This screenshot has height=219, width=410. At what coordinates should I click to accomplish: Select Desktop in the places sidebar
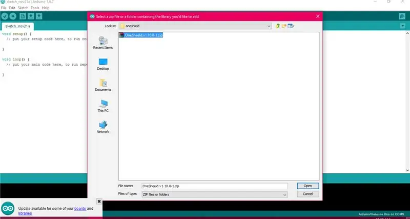pyautogui.click(x=103, y=64)
